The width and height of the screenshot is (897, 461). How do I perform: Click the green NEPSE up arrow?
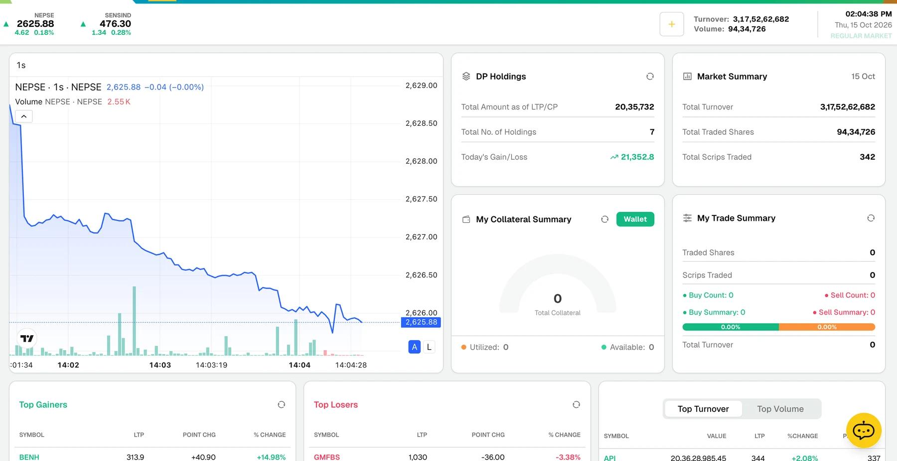pyautogui.click(x=6, y=24)
